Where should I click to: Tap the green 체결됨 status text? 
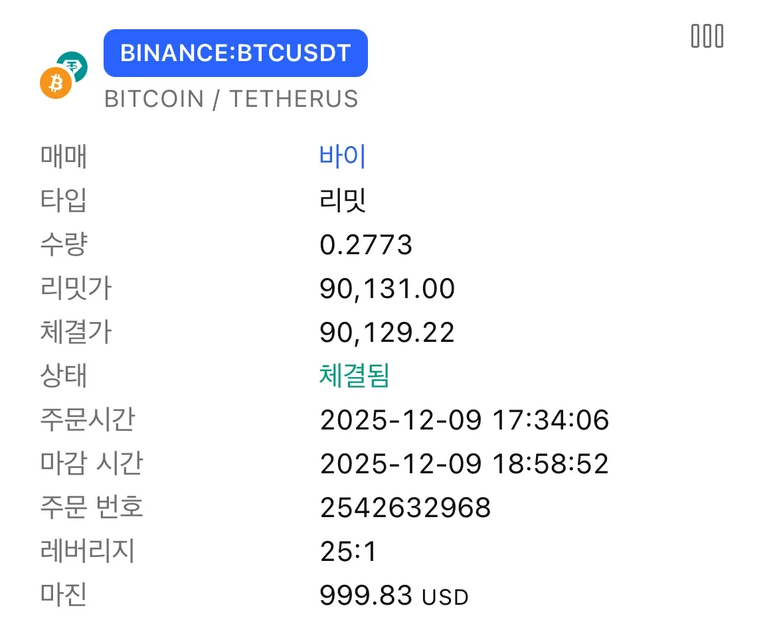click(x=354, y=376)
